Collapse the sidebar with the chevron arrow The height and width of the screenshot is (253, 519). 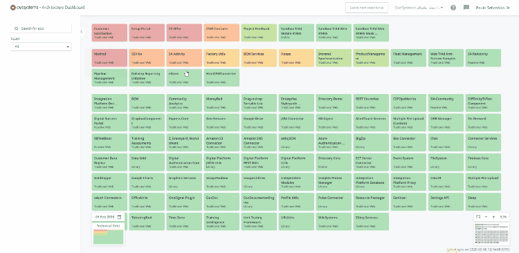[82, 32]
